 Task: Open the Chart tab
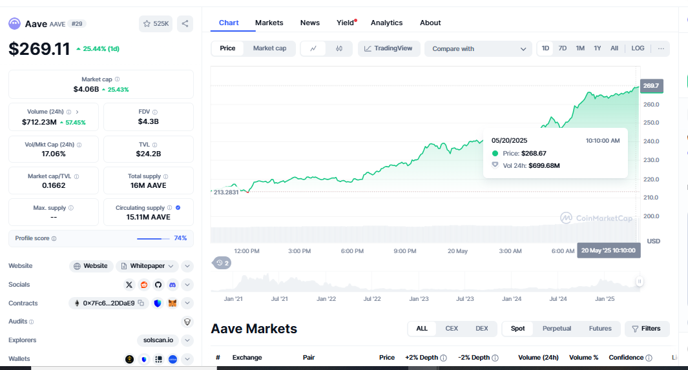point(229,23)
